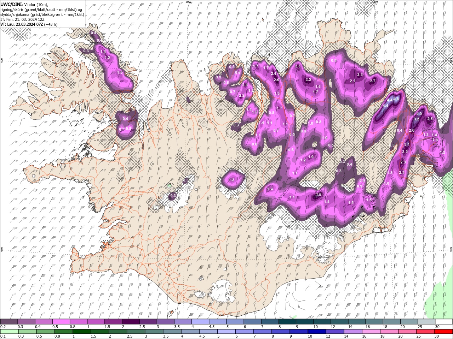
Task: Click the '4.0' value label on the map
Action: 419,114
